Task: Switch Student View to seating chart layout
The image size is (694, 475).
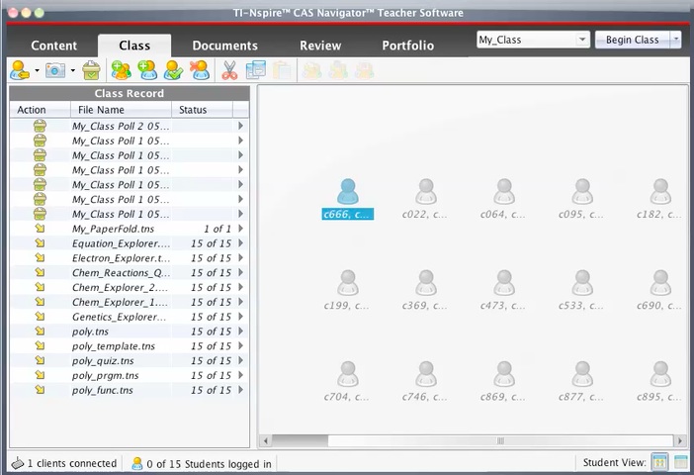Action: (659, 462)
